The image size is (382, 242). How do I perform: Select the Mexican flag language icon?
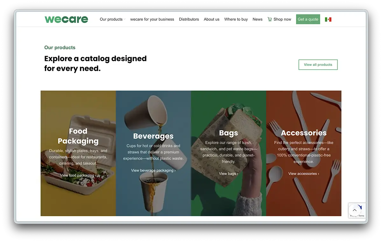click(x=328, y=19)
